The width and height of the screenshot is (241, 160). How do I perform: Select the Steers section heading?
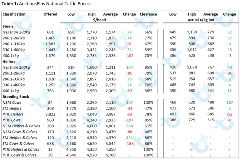tap(8, 26)
